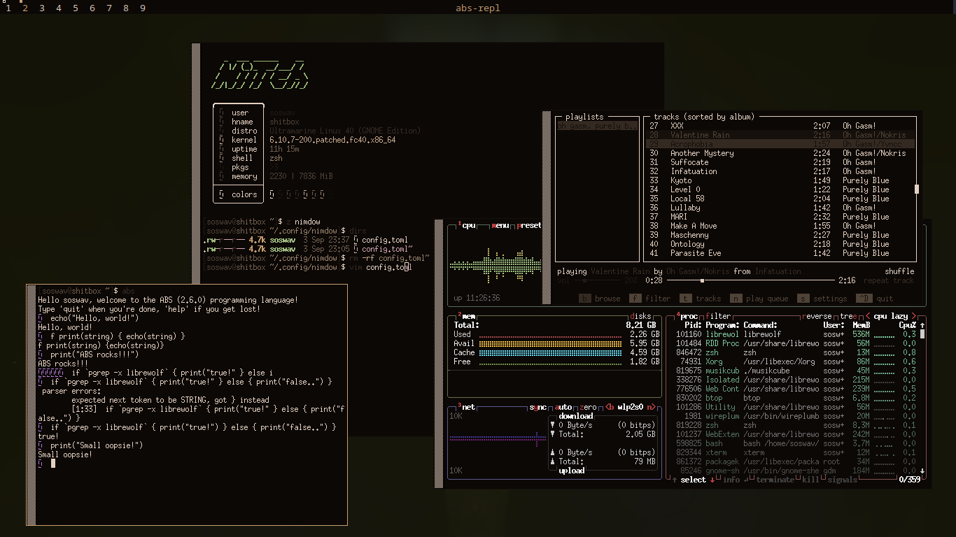The height and width of the screenshot is (537, 956).
Task: Click kill button in btop proc
Action: [810, 480]
